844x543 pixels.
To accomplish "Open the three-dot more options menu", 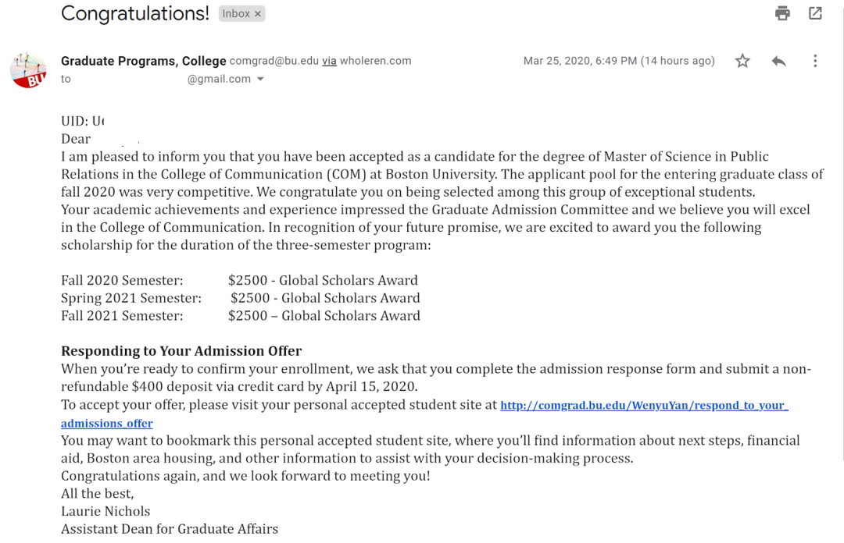I will [815, 61].
